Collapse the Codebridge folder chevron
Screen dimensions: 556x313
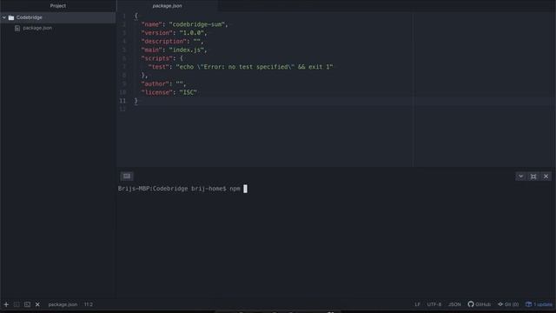4,17
